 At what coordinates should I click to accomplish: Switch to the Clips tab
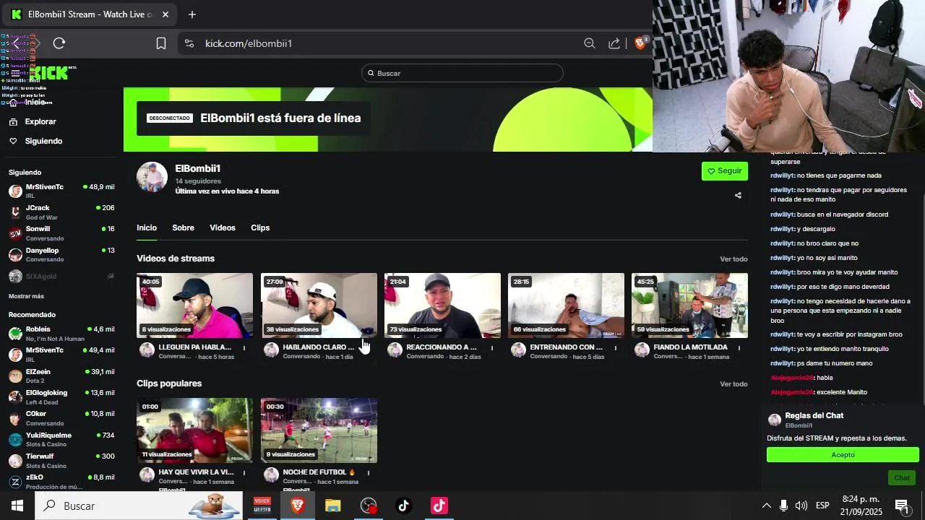260,227
